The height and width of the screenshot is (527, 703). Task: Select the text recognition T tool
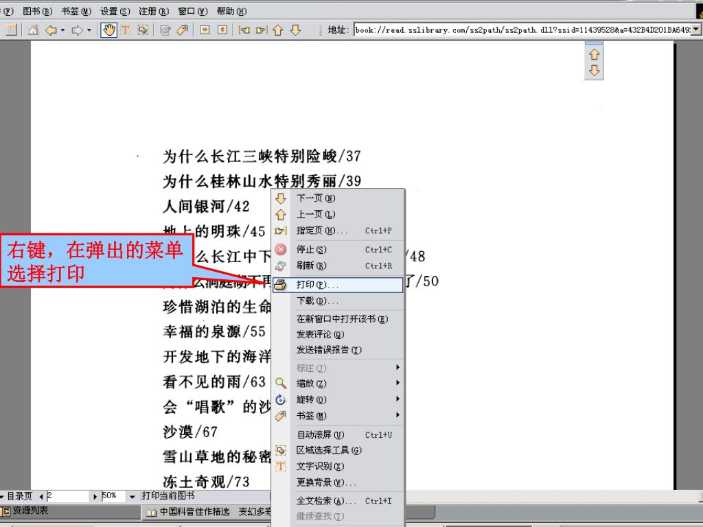pos(126,30)
